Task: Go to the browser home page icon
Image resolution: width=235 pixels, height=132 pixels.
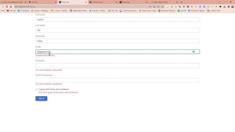Action: tap(11, 7)
